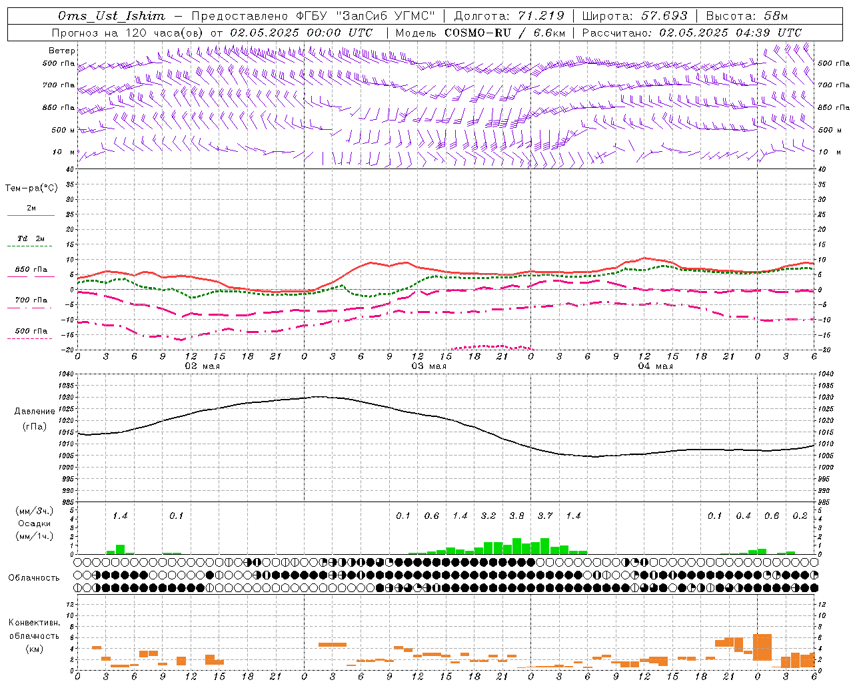853x682 pixels.
Task: Select the model label COSMO-RU / 6.6км
Action: pos(505,33)
